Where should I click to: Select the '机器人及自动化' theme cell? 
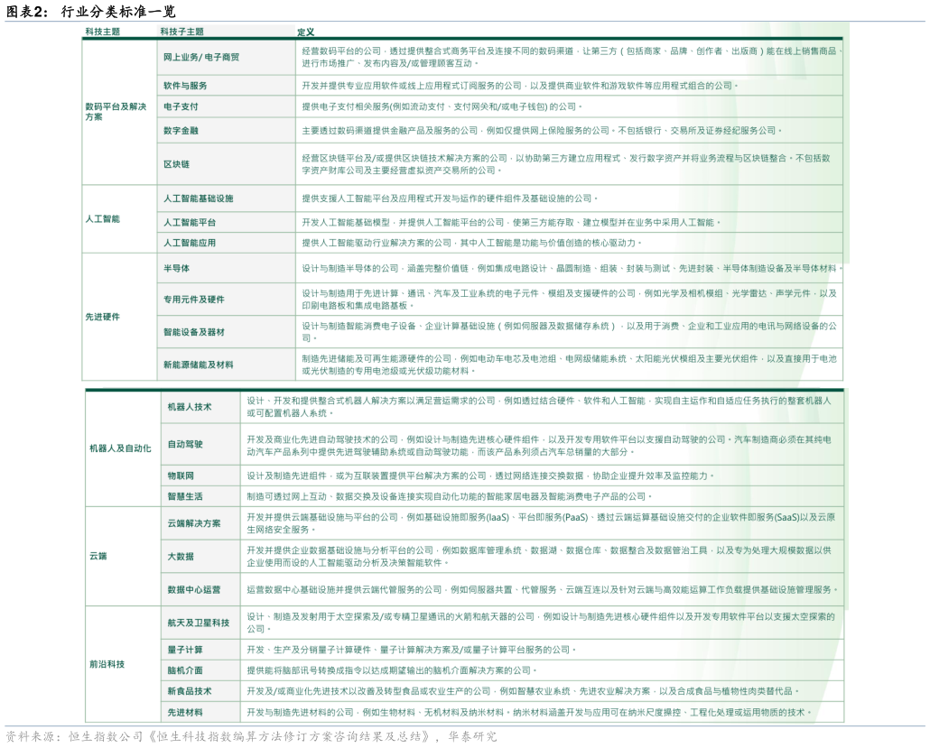click(x=123, y=448)
